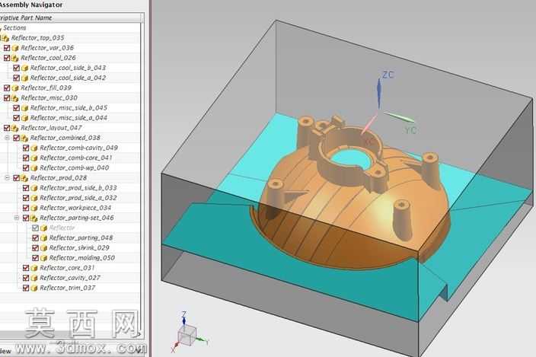Viewport: 536px width, 357px height.
Task: Toggle Reflector_misc_030 checkbox
Action: click(x=7, y=97)
